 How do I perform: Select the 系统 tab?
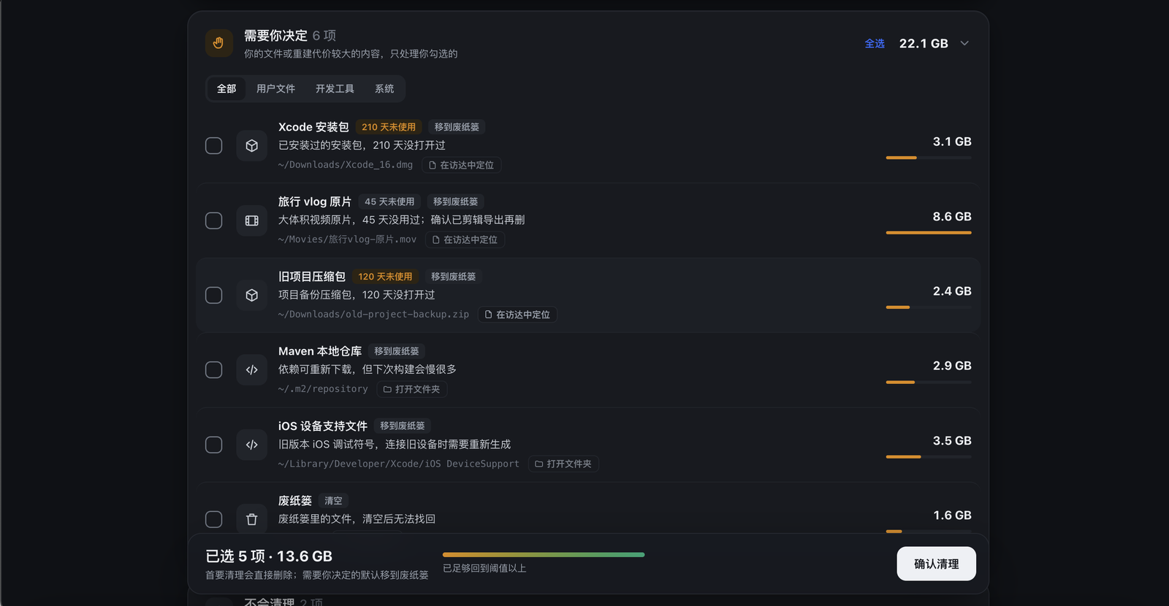(x=384, y=88)
